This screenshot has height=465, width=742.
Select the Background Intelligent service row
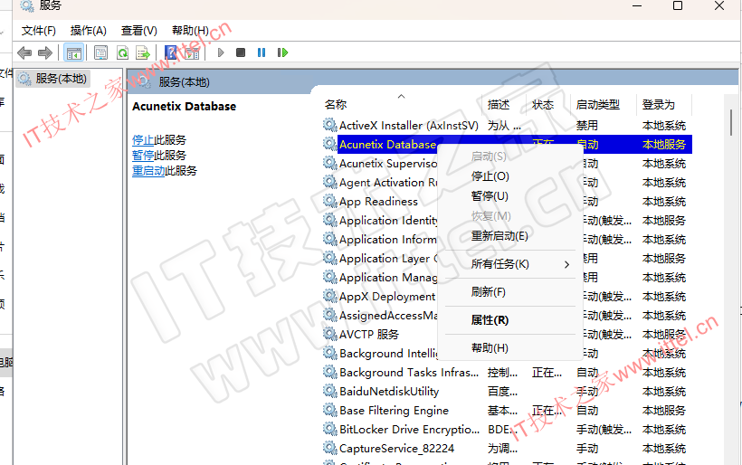[x=388, y=354]
